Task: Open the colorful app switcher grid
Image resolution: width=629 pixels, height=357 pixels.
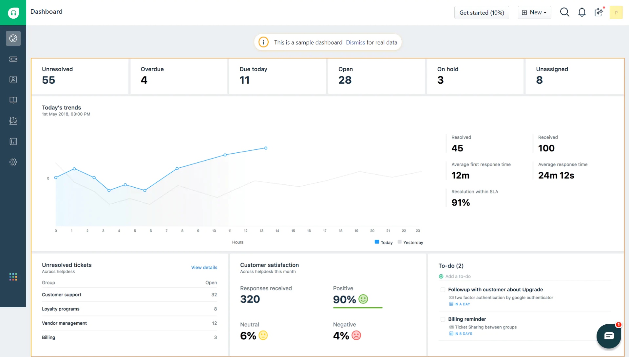Action: [13, 277]
